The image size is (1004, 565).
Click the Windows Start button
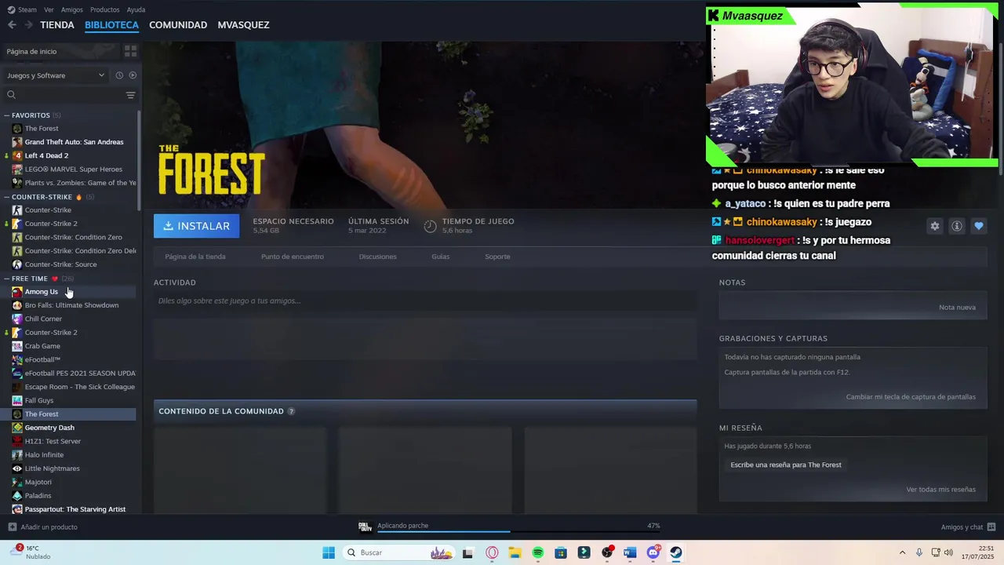pyautogui.click(x=329, y=553)
